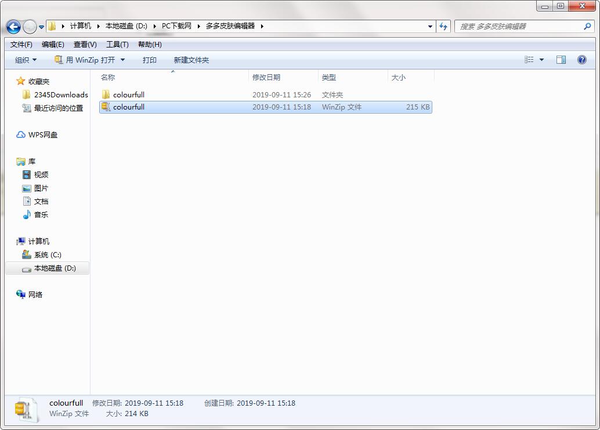The width and height of the screenshot is (600, 430).
Task: Click the 文档 library icon
Action: [x=27, y=201]
